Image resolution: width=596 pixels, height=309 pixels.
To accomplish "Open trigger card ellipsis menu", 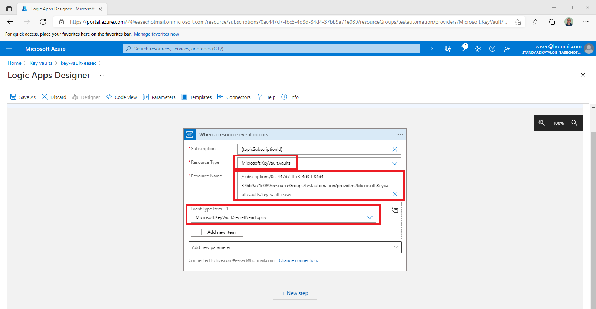I will [400, 134].
